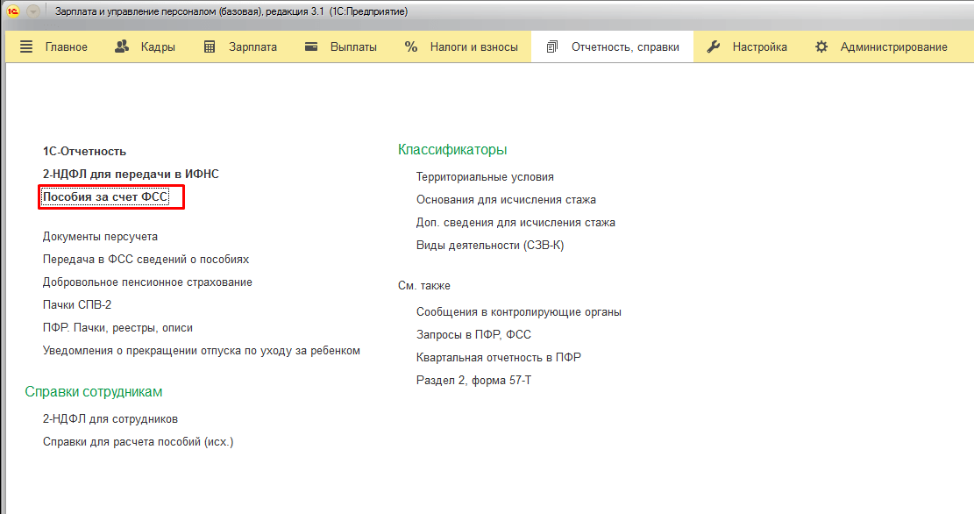Open Документы персучета
Screen dimensions: 974x514
[100, 237]
